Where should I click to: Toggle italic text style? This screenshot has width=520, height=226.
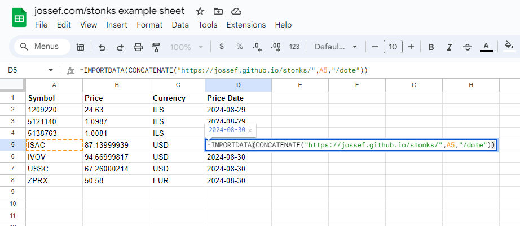[x=450, y=47]
